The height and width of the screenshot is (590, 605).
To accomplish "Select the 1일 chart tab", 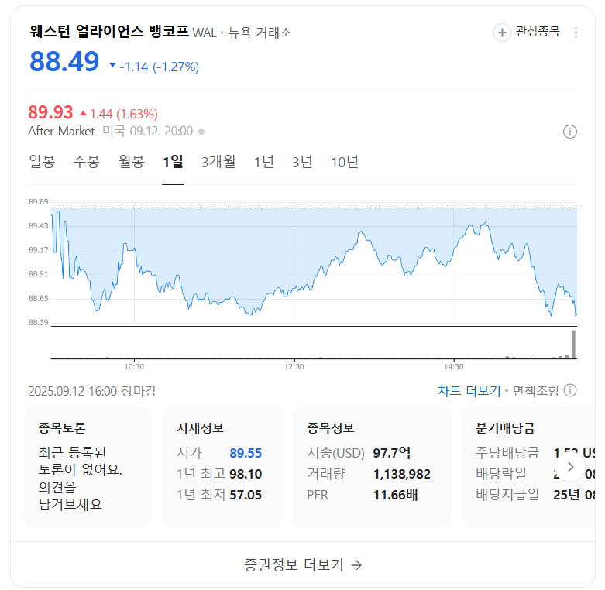I will pyautogui.click(x=173, y=162).
